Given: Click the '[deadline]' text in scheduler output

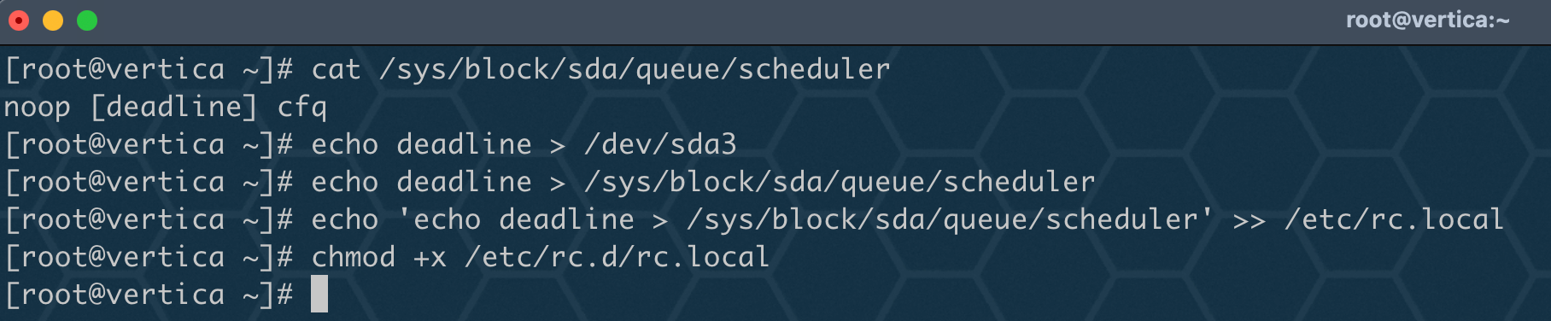Looking at the screenshot, I should (x=173, y=107).
